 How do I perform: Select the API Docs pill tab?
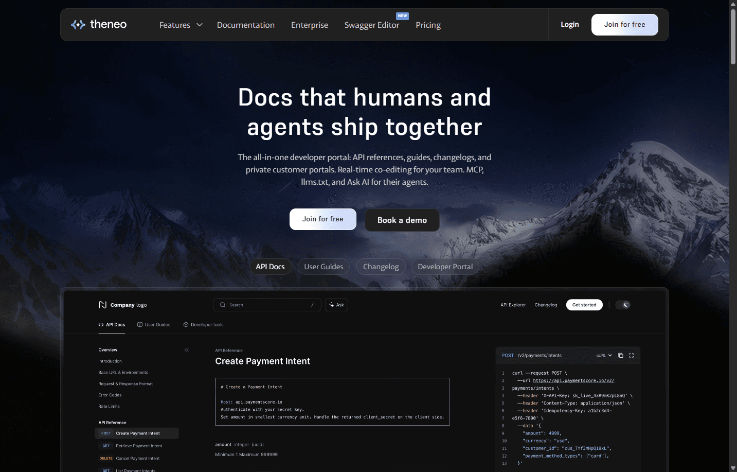(x=271, y=267)
